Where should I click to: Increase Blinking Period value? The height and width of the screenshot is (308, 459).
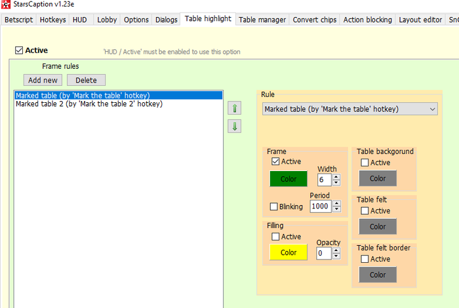click(x=336, y=203)
